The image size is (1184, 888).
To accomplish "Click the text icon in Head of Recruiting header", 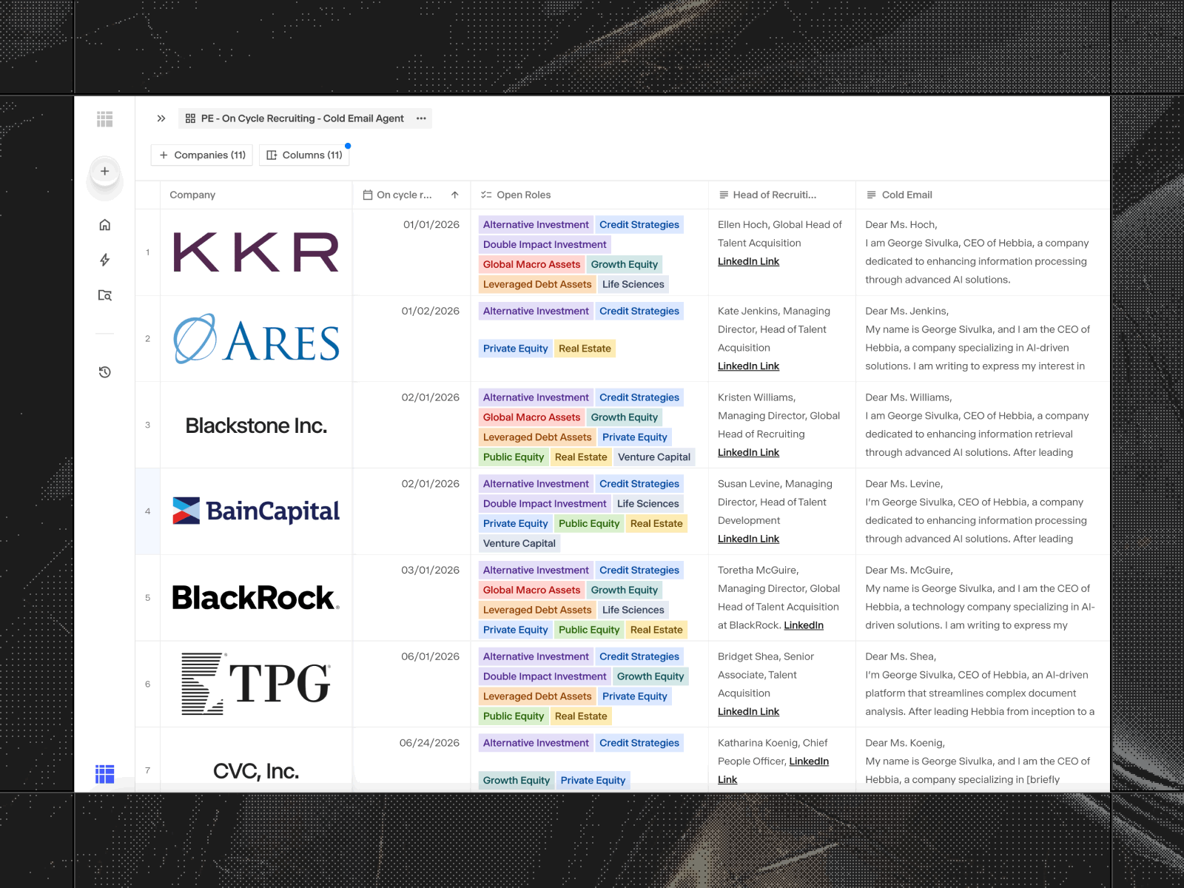I will pos(724,195).
